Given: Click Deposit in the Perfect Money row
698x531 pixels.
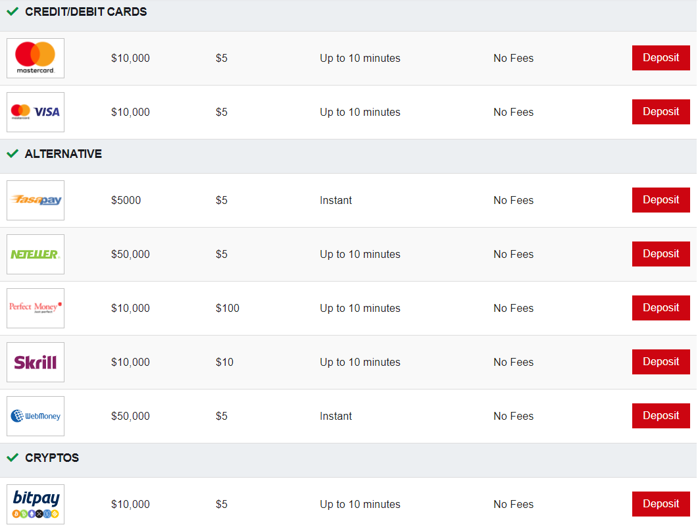Looking at the screenshot, I should [x=661, y=307].
